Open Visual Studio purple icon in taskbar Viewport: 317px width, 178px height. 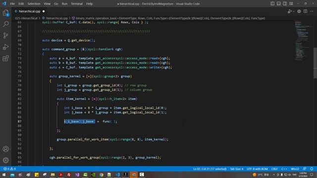tap(77, 175)
